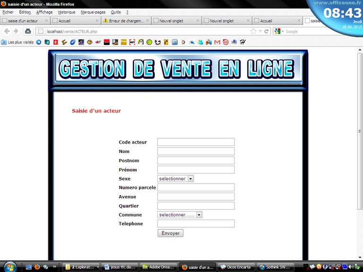The height and width of the screenshot is (272, 363).
Task: Open the eBay bookmark icon
Action: point(98,42)
